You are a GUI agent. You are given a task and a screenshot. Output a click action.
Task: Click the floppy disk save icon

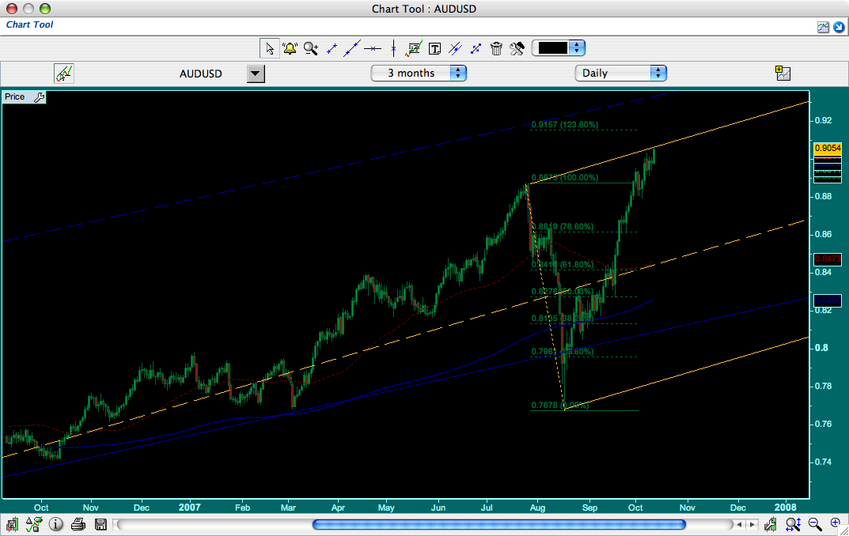click(x=100, y=524)
